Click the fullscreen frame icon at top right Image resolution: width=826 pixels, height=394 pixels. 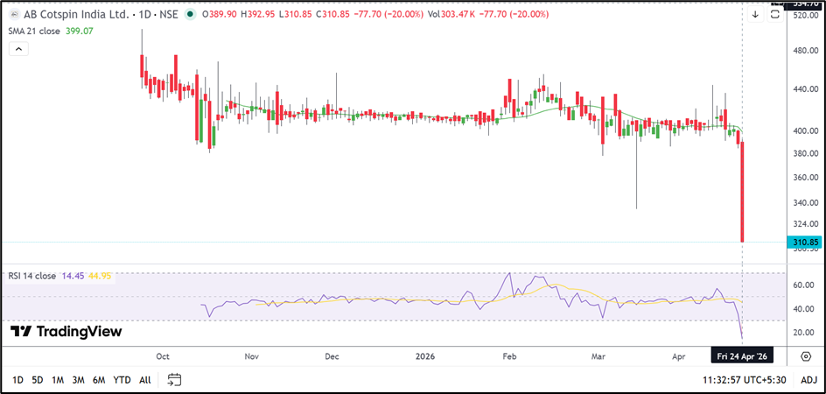(774, 14)
